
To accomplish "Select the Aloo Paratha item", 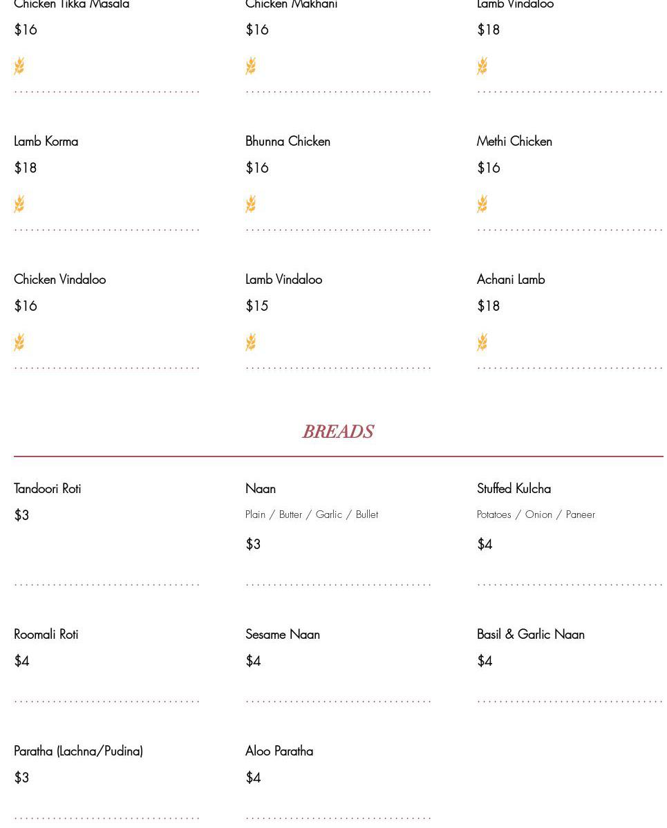I will click(x=279, y=751).
